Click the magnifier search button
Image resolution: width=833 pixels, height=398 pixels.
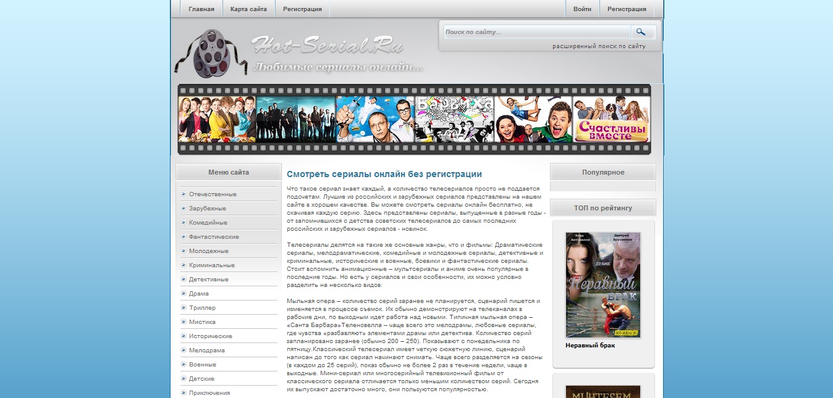pos(641,32)
